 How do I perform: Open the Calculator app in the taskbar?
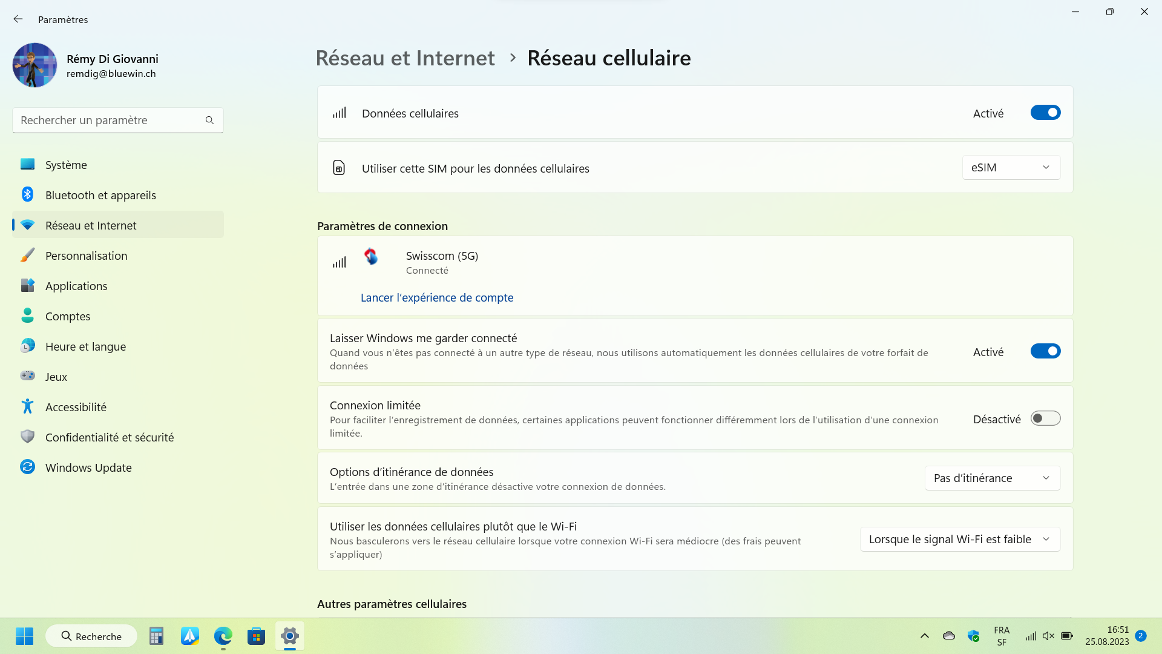click(156, 636)
